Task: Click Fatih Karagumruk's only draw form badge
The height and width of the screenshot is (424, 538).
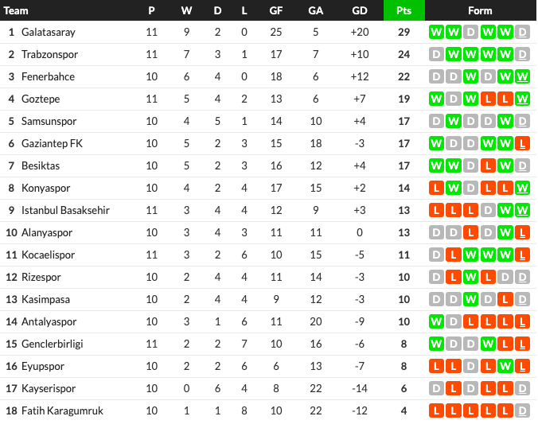Action: [522, 411]
